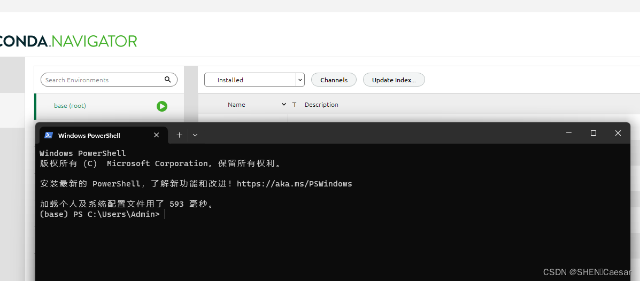Maximize the PowerShell window
Screen dimensions: 640x281
tap(593, 133)
